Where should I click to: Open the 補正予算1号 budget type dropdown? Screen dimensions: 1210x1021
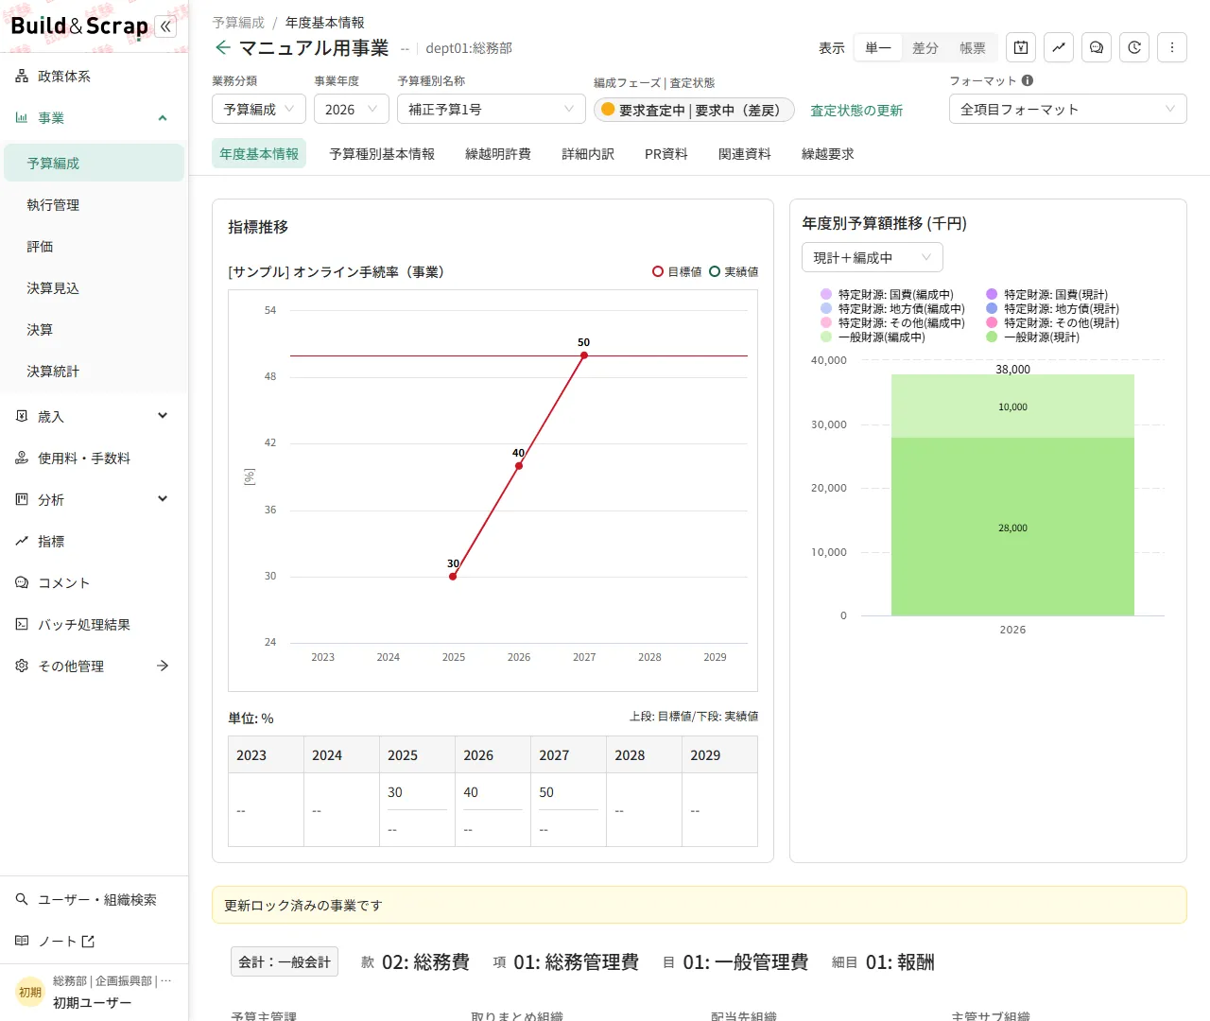tap(492, 110)
